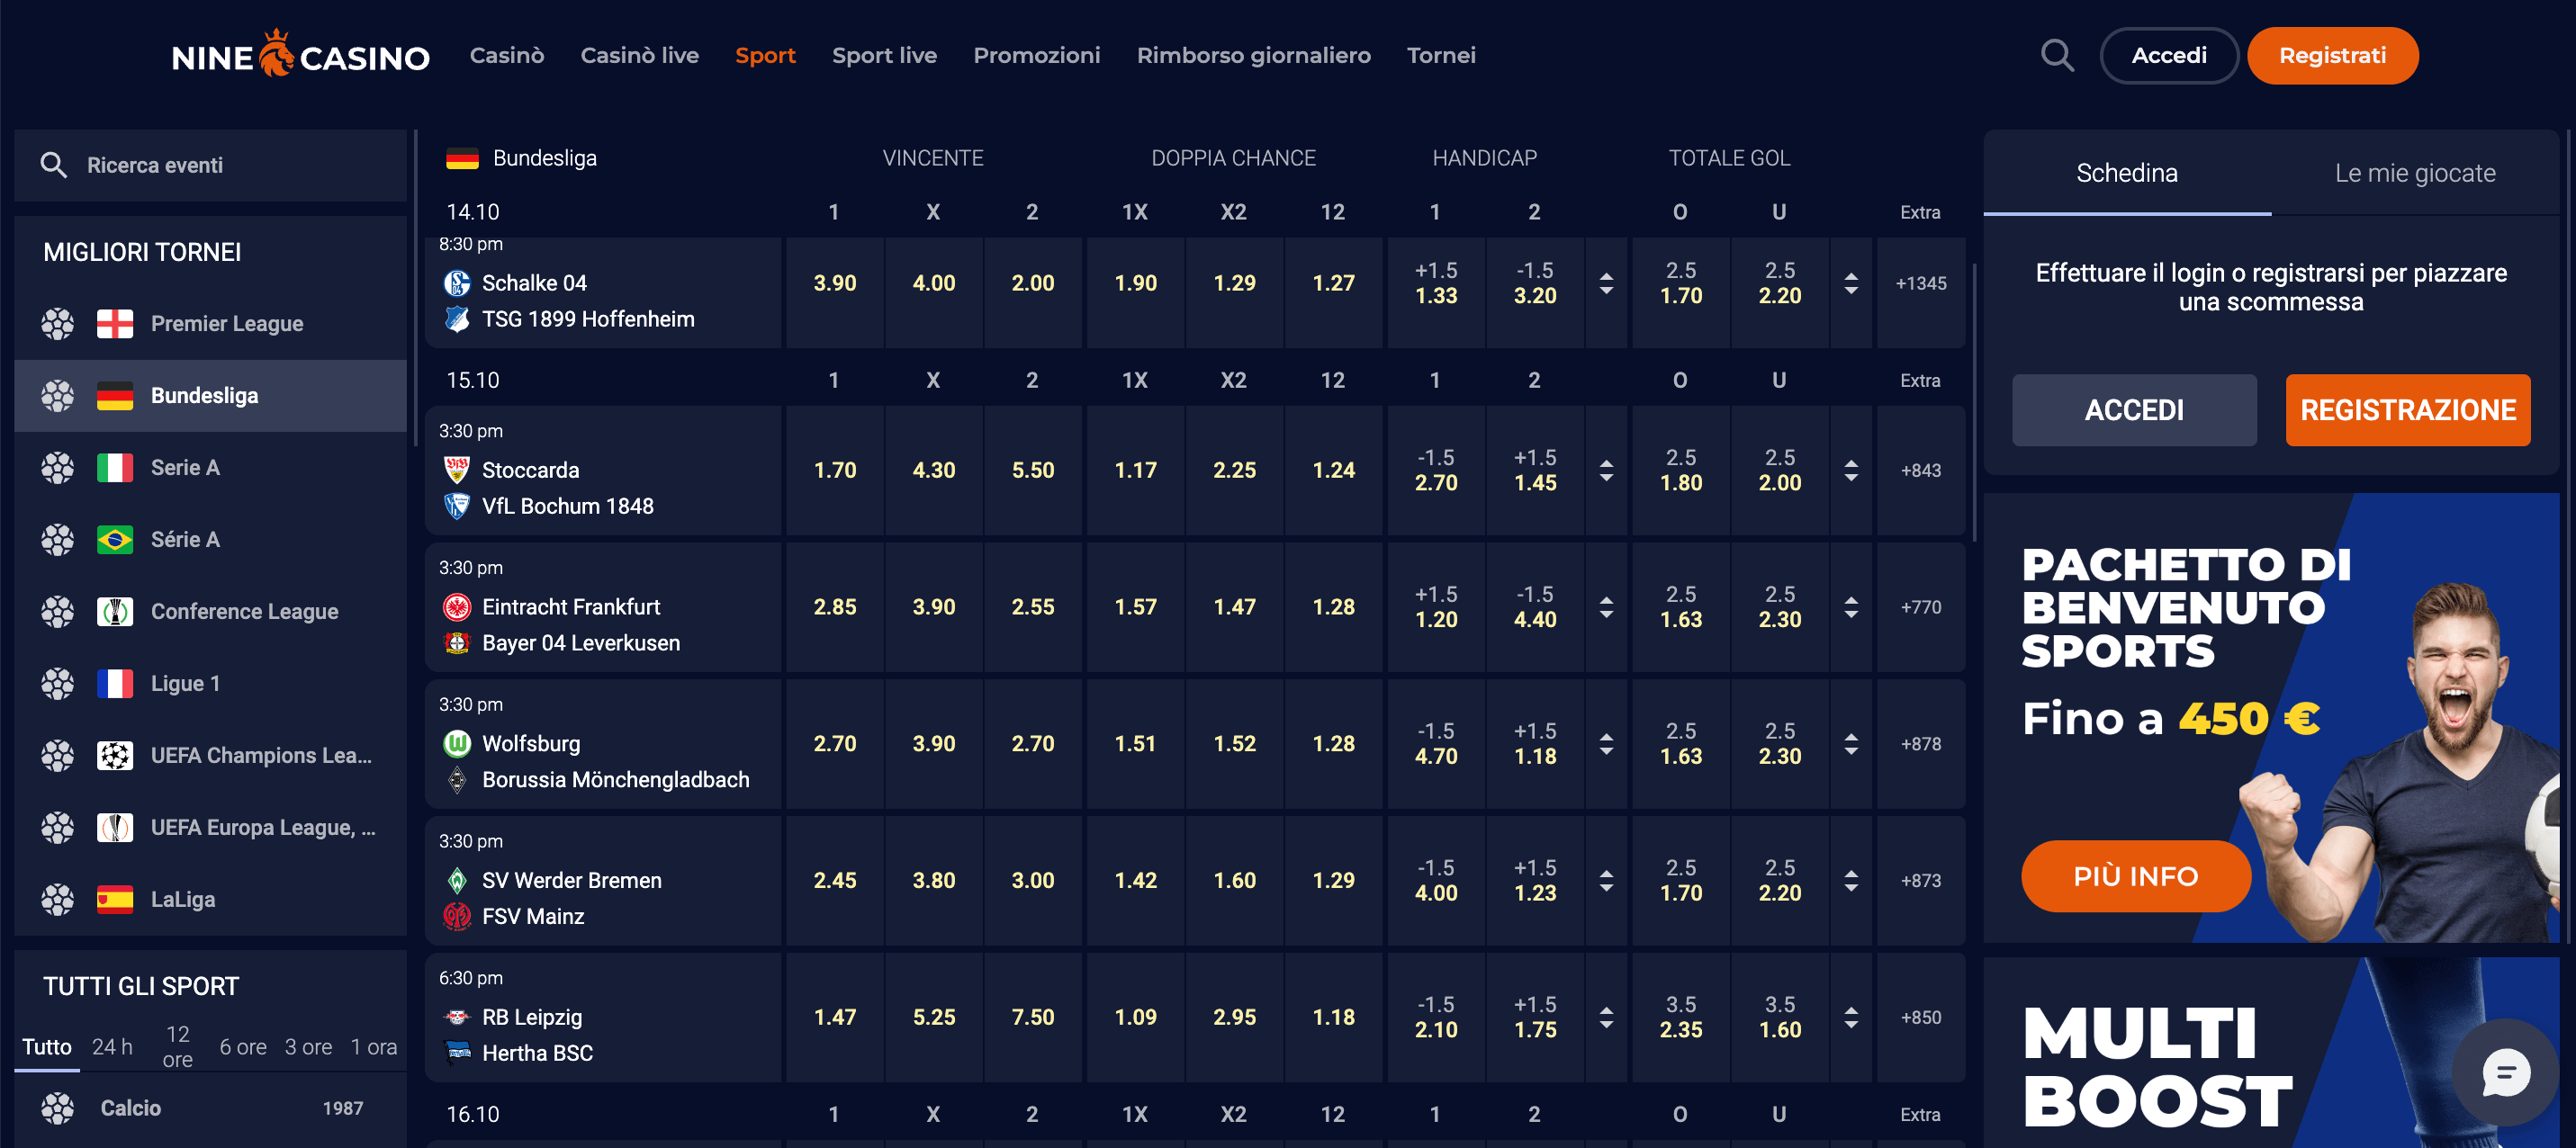The height and width of the screenshot is (1148, 2576).
Task: Click the Italian flag icon beside Serie A
Action: (116, 467)
